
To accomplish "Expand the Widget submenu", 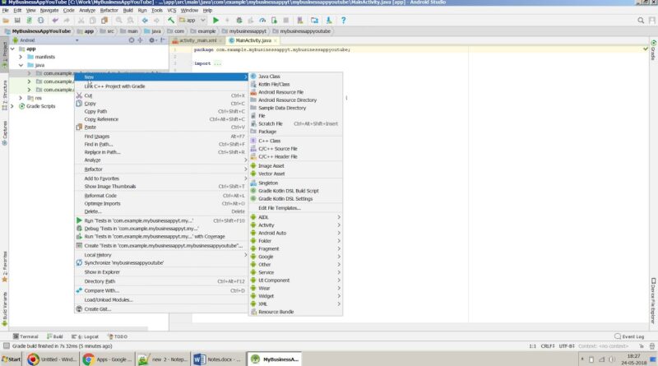I will tap(295, 296).
